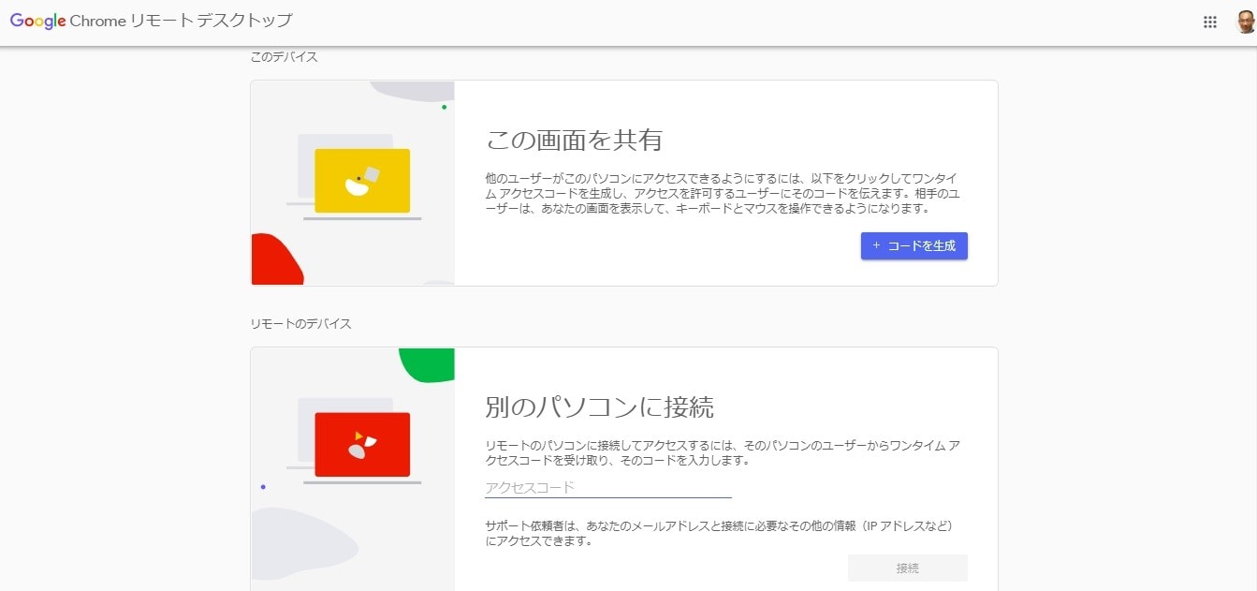Screen dimensions: 1257x591
Task: Click the red laptop illustration
Action: pyautogui.click(x=354, y=442)
